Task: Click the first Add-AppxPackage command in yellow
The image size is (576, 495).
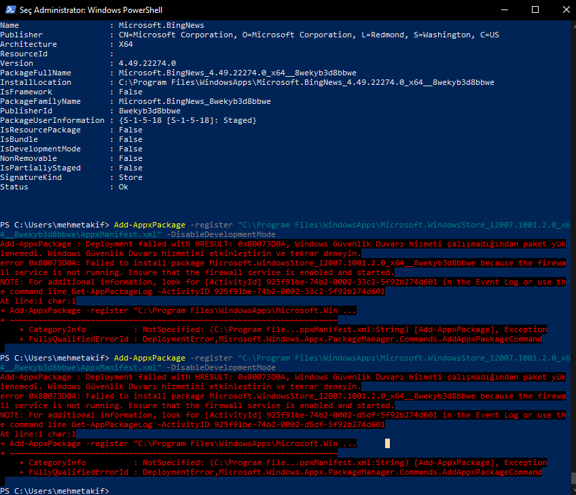Action: (149, 225)
